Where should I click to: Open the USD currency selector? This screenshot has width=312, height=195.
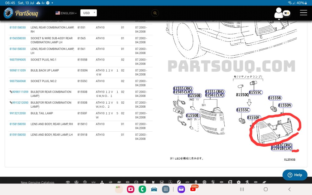click(89, 13)
